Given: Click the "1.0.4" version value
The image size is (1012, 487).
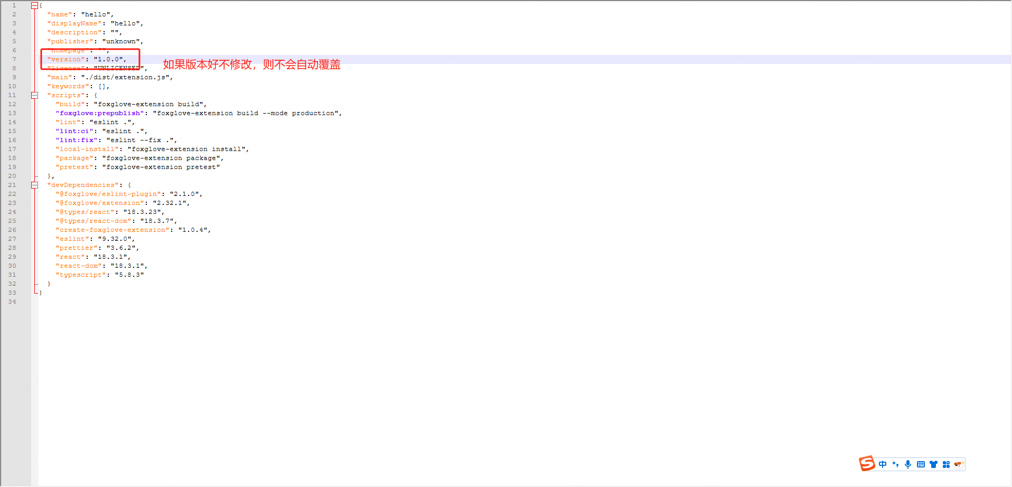Looking at the screenshot, I should click(193, 230).
